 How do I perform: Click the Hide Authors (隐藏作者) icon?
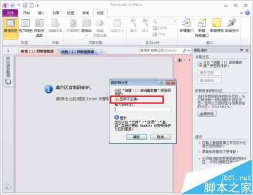click(x=55, y=23)
